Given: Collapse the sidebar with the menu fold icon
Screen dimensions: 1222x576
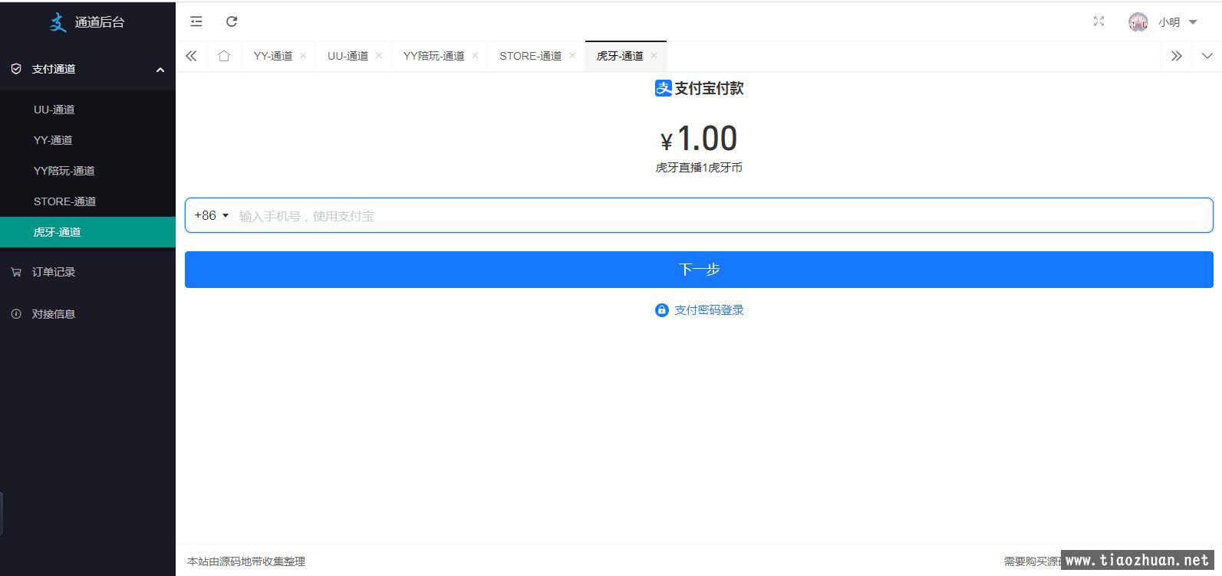Looking at the screenshot, I should [196, 21].
